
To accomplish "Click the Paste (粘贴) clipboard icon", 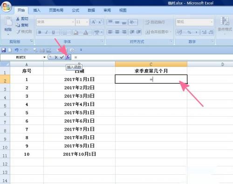I will point(8,21).
